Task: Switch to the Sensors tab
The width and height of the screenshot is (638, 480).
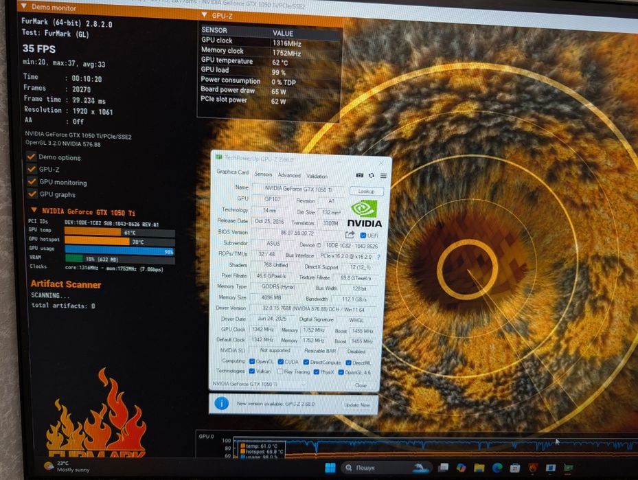Action: (263, 174)
